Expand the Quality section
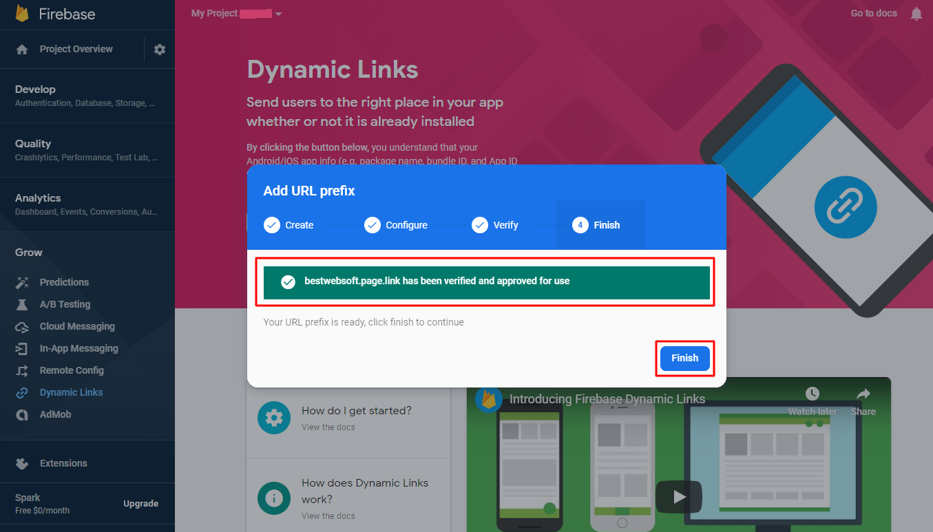 click(87, 150)
